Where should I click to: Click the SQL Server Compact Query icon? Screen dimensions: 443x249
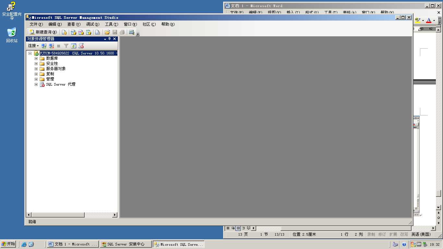[97, 32]
